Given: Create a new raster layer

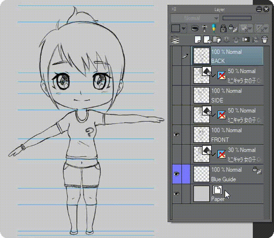Looking at the screenshot, I should point(197,40).
